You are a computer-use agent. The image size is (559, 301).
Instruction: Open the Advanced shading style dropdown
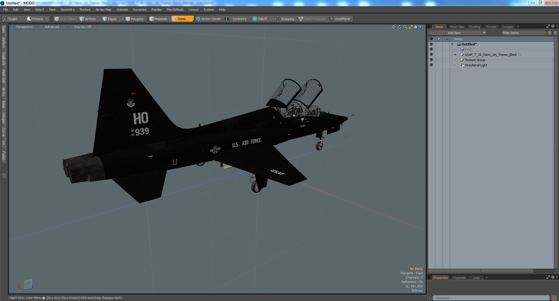(x=52, y=27)
